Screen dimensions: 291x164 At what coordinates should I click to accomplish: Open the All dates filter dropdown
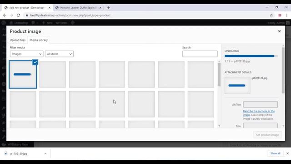[59, 54]
